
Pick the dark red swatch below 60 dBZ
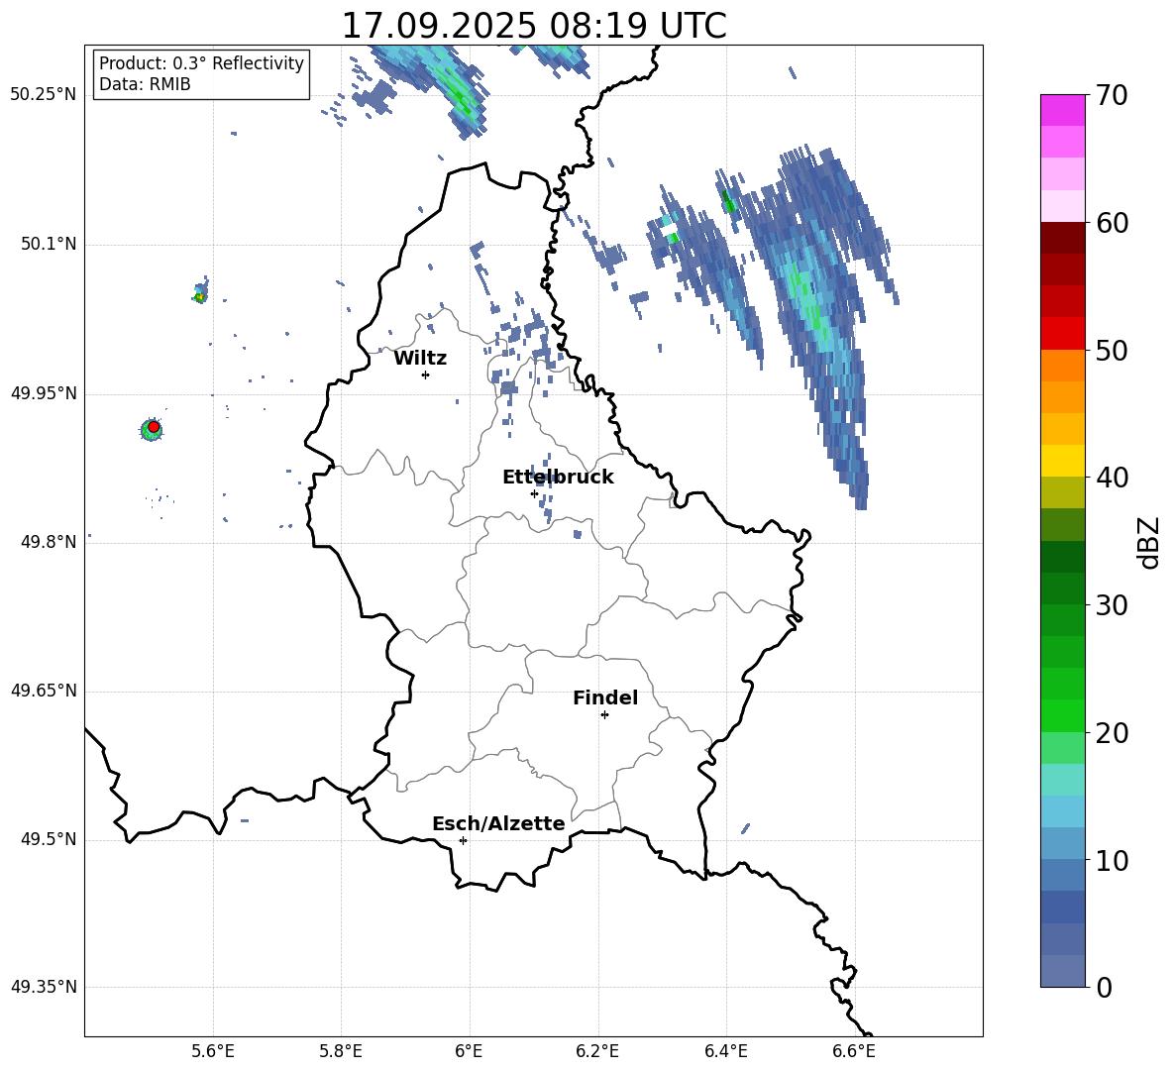(1062, 238)
